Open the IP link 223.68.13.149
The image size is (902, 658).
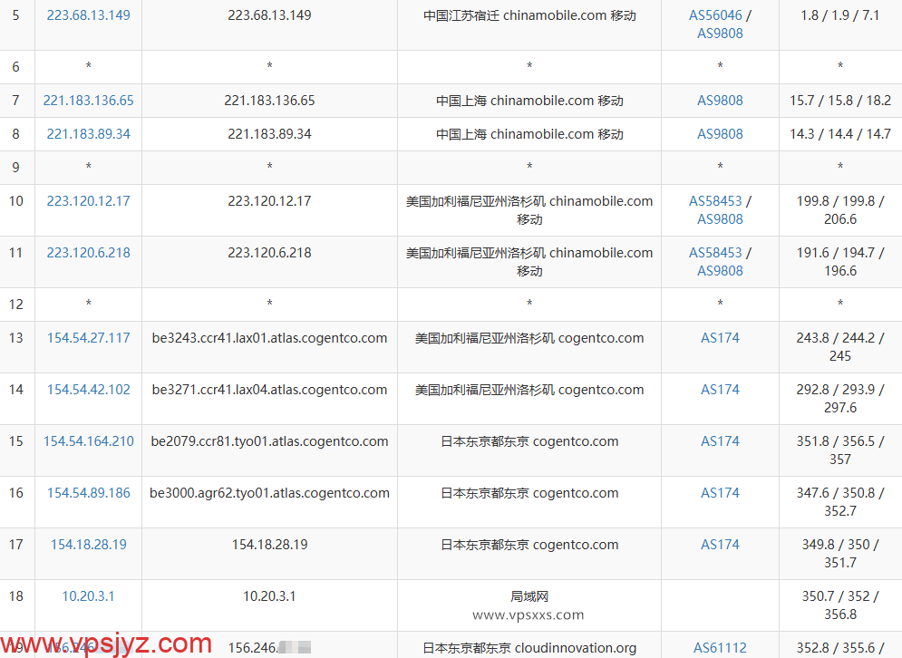(88, 15)
